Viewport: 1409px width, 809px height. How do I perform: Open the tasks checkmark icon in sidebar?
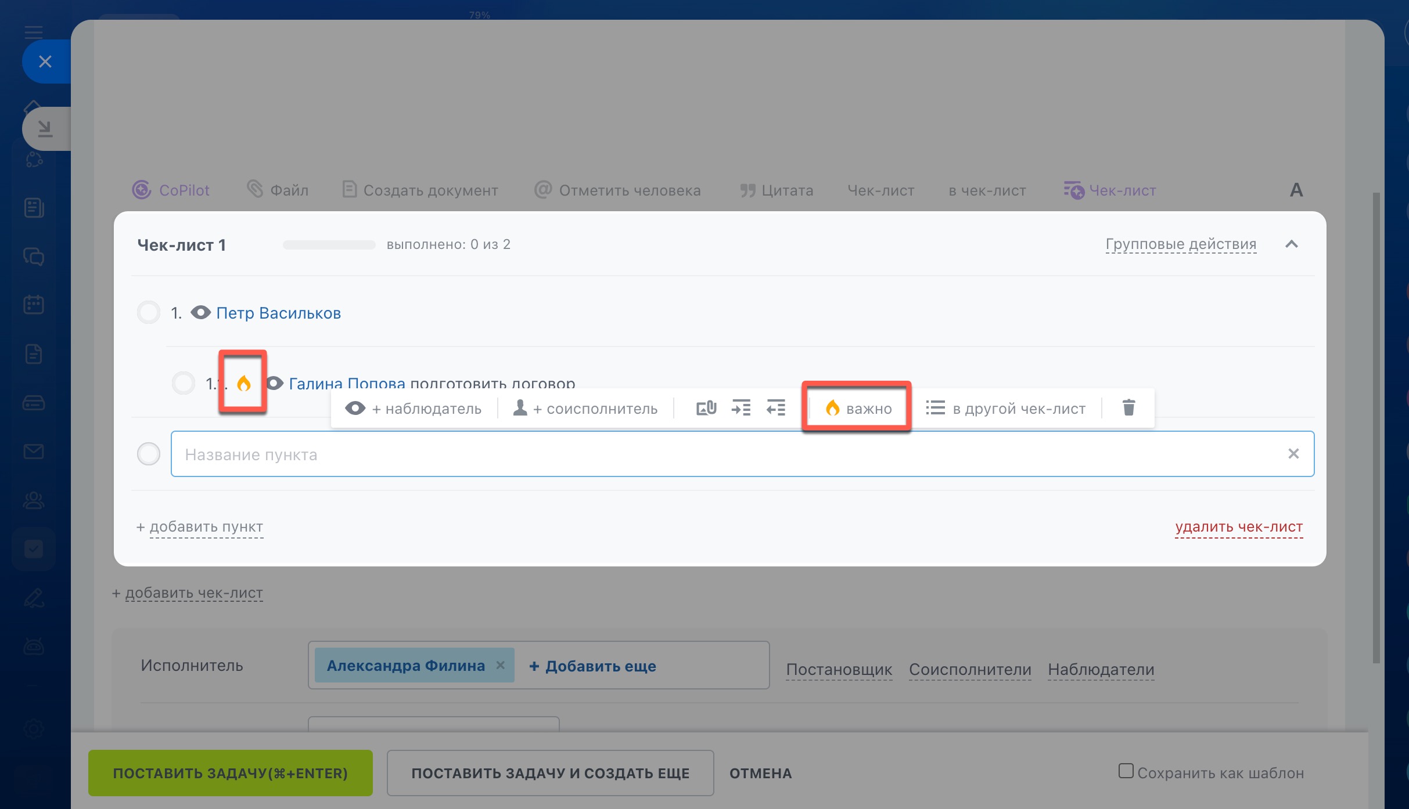click(x=34, y=549)
